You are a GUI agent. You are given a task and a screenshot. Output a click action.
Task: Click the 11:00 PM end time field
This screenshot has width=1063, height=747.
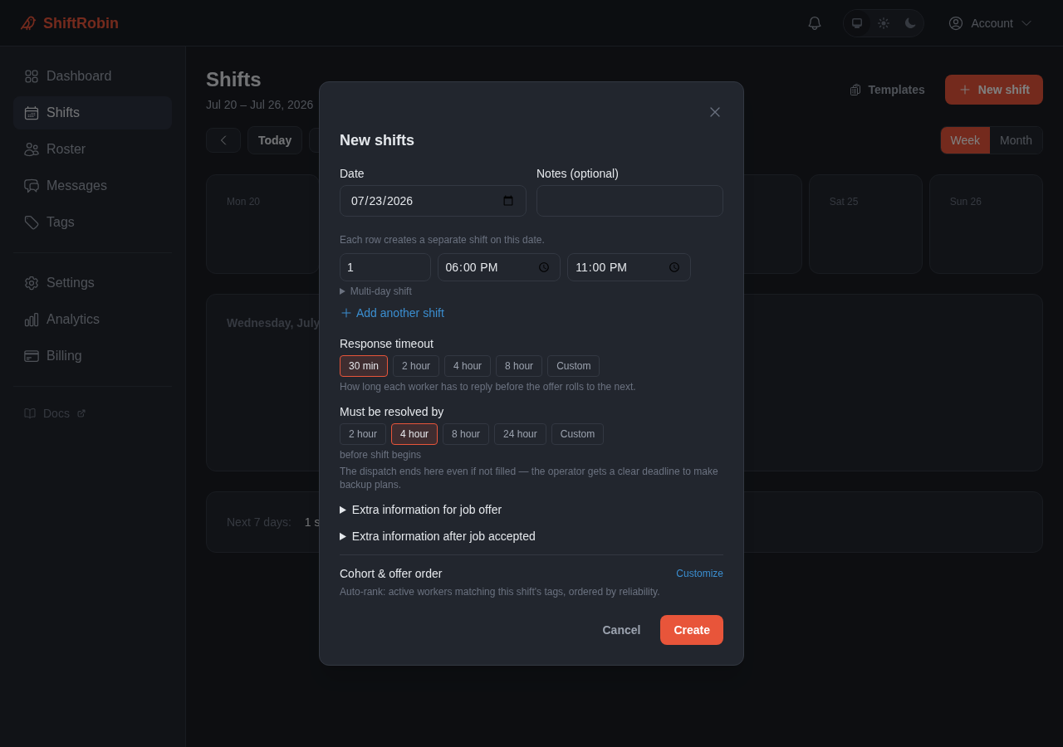coord(629,267)
